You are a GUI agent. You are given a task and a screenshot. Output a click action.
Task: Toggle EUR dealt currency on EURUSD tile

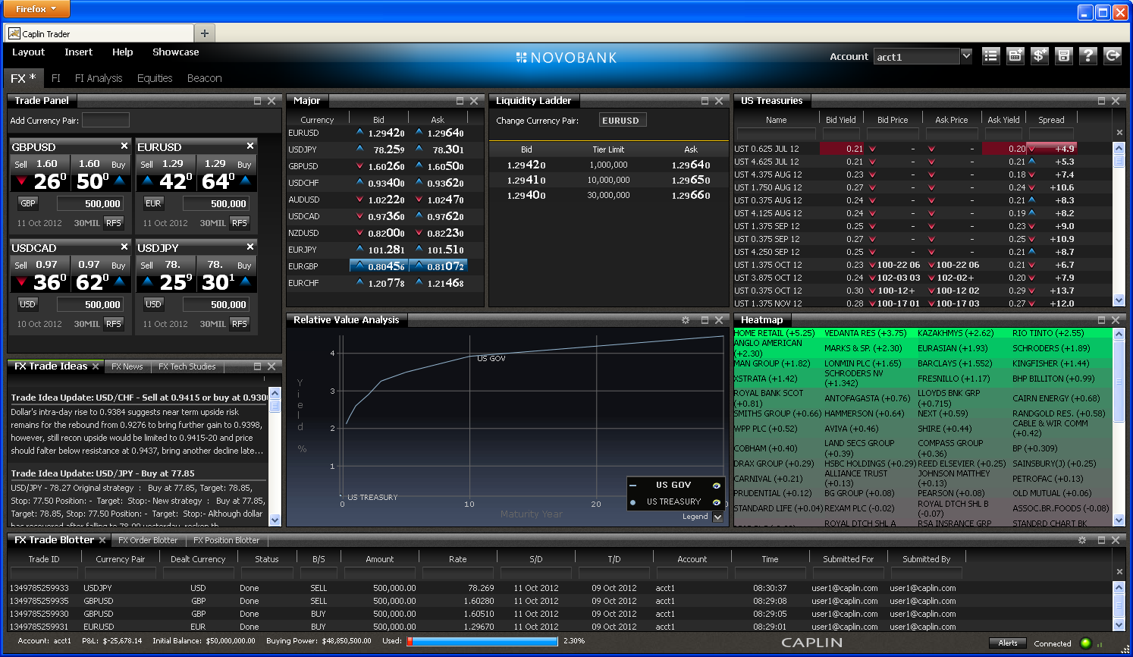153,203
